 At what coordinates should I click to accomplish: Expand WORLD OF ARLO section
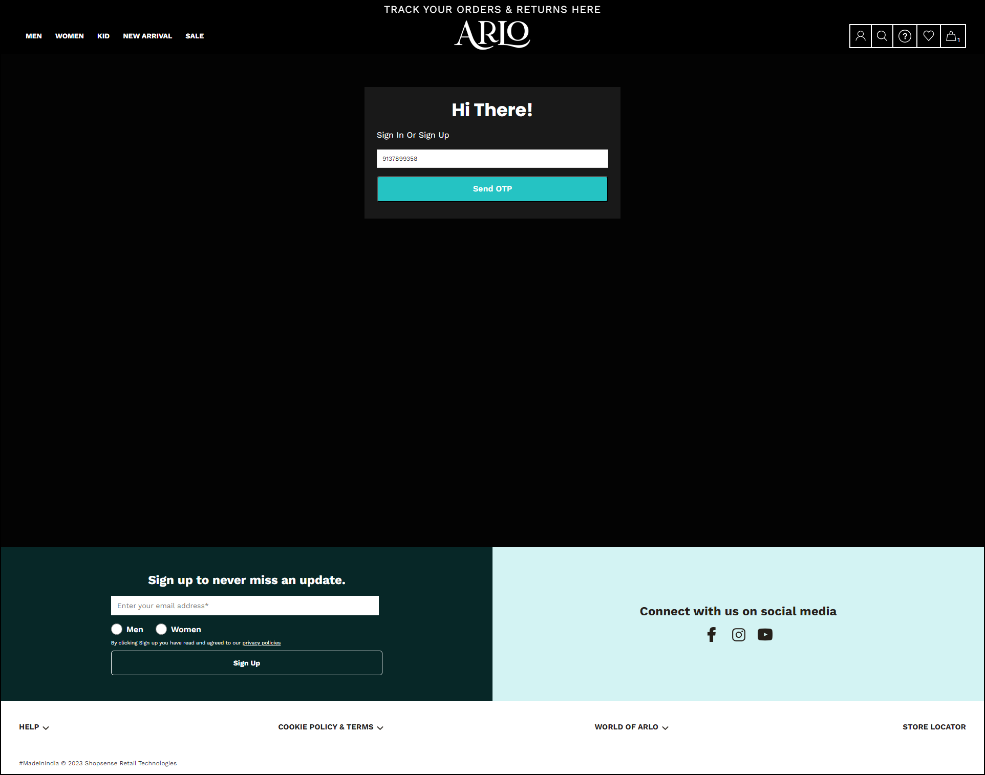coord(631,727)
